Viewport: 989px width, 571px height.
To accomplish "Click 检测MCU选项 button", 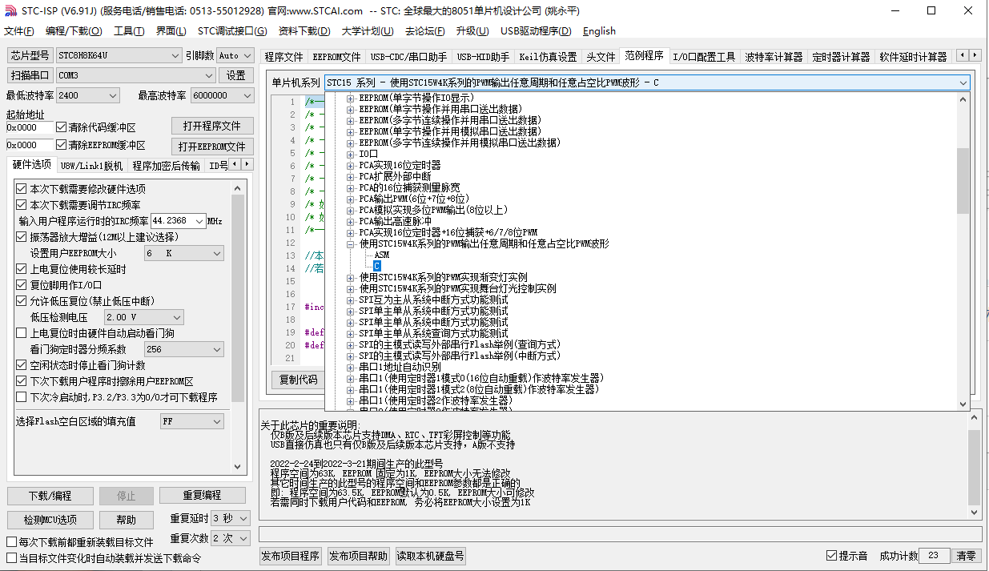I will 50,520.
